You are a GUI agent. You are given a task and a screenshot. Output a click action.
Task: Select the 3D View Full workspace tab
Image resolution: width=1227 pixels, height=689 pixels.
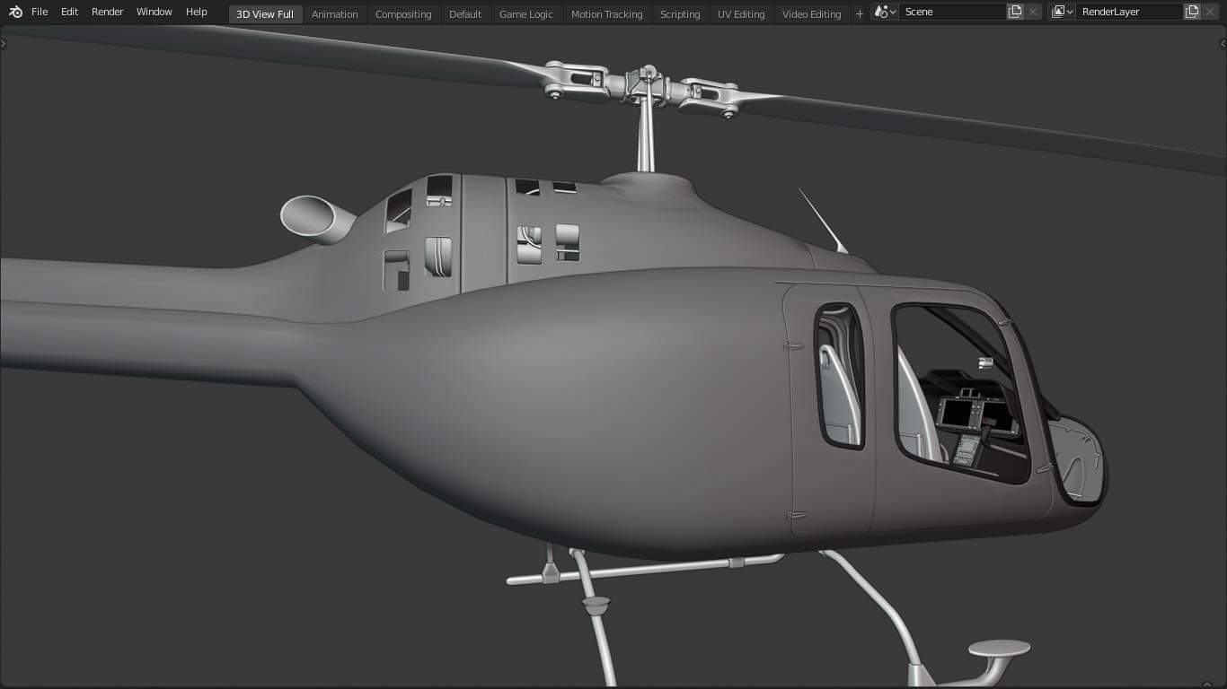(x=265, y=13)
